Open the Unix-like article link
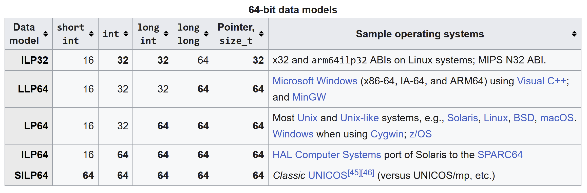 tap(359, 118)
